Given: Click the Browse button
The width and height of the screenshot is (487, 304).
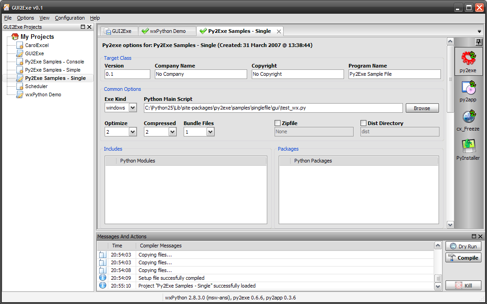Looking at the screenshot, I should [x=422, y=108].
